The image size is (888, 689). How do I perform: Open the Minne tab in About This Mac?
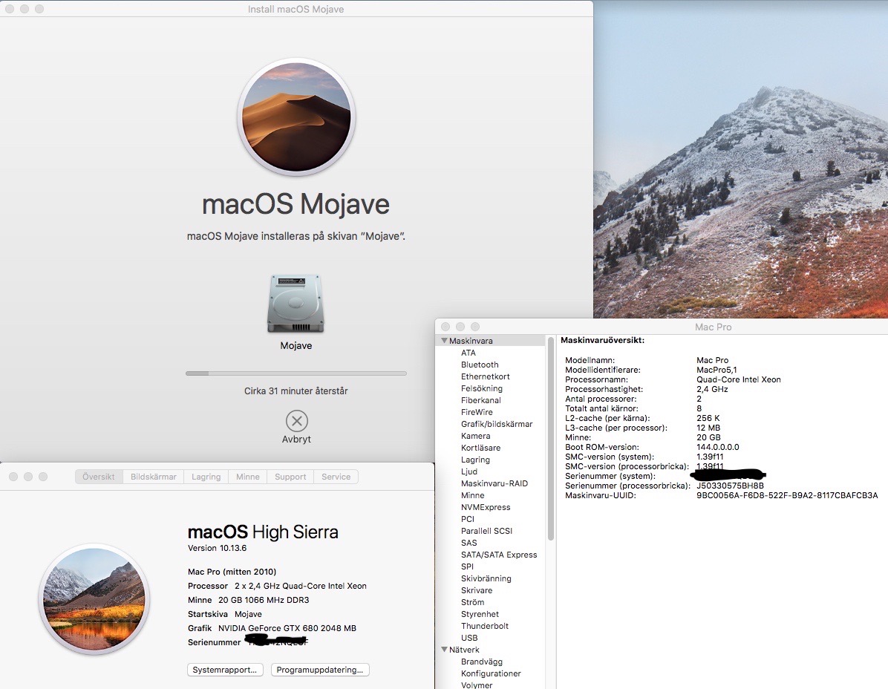247,477
